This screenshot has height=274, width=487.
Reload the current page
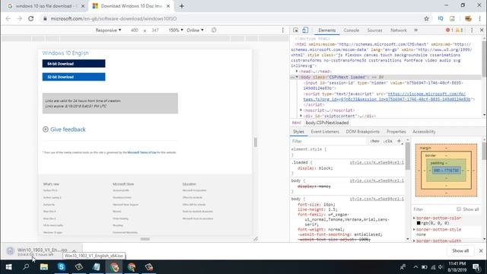(30, 18)
